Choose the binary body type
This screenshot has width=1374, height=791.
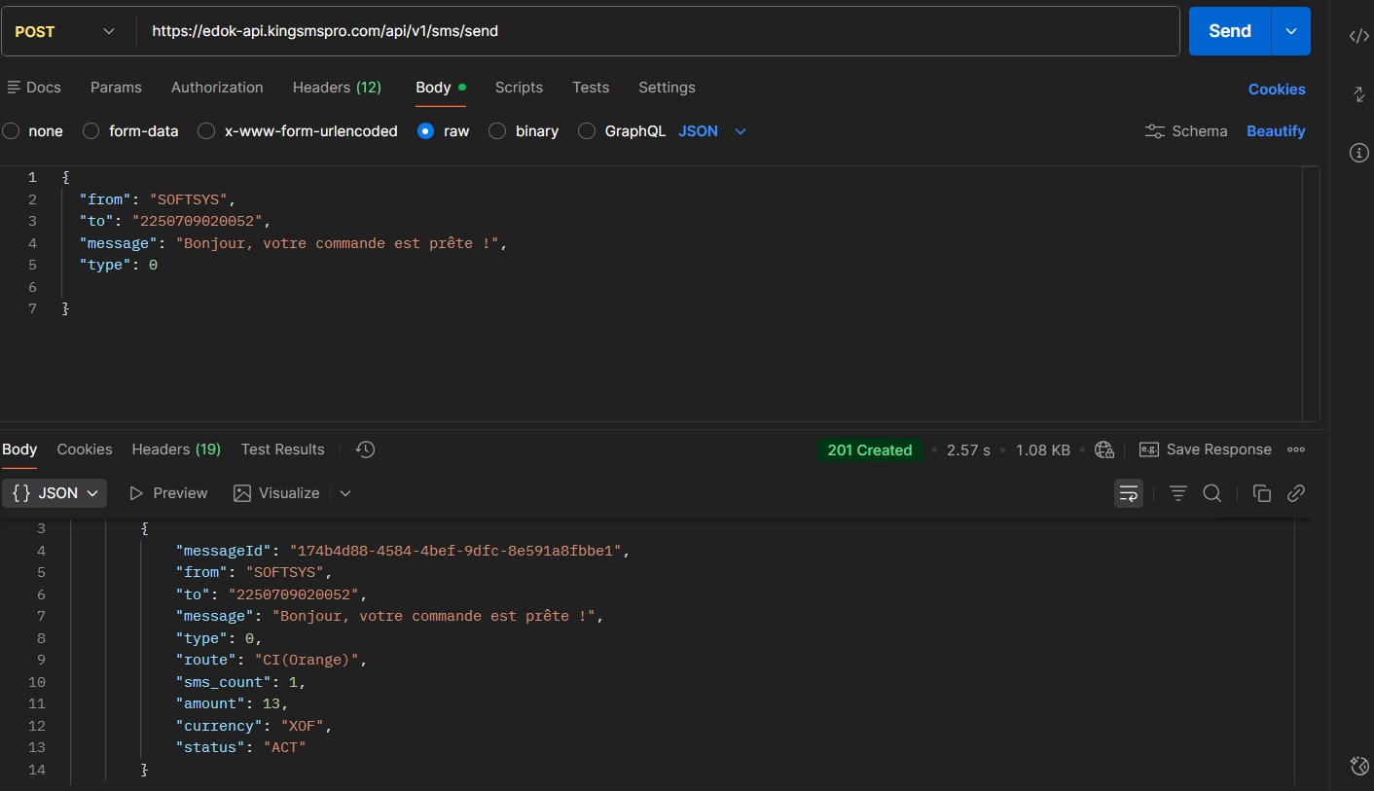tap(497, 131)
